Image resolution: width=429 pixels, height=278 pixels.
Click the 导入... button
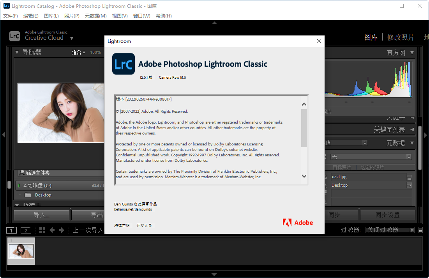[x=42, y=215]
